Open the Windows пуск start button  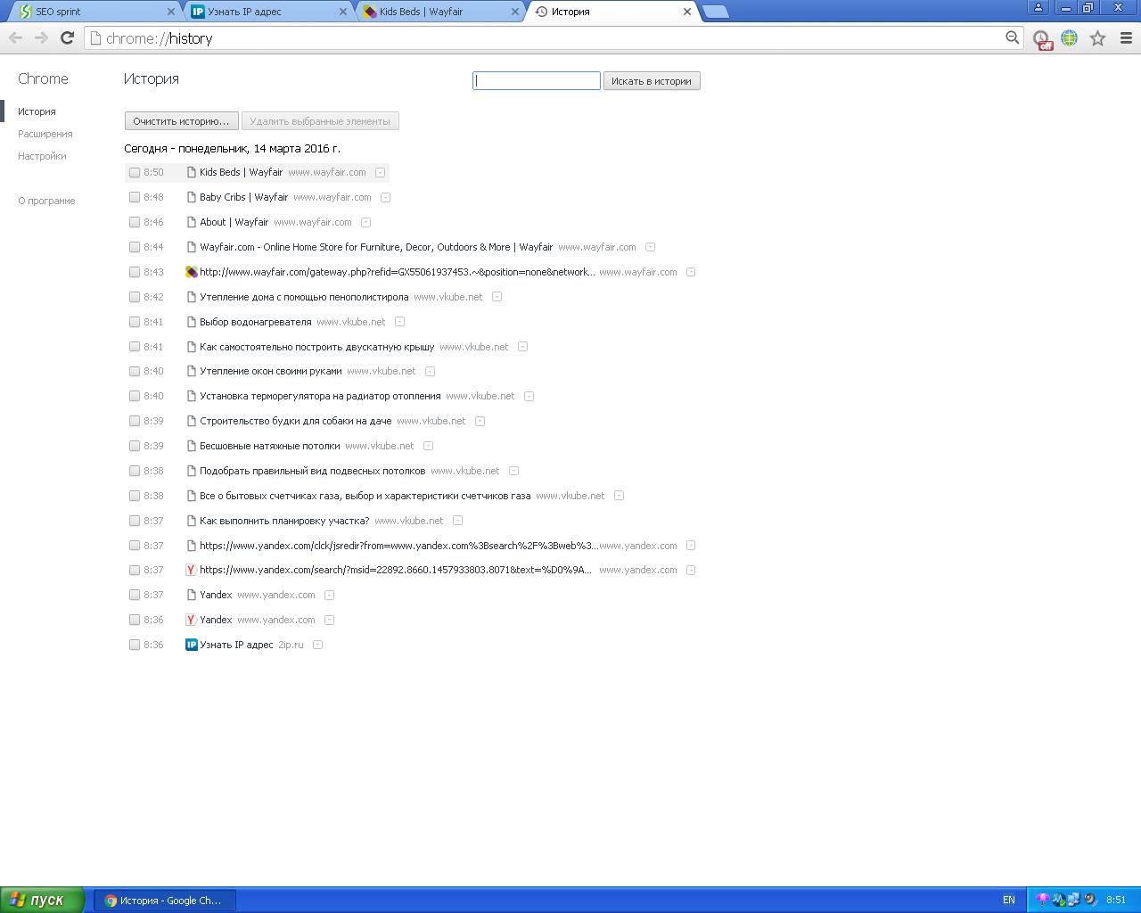[42, 900]
